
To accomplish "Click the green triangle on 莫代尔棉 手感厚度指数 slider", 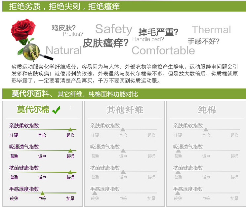I will coord(42,193).
